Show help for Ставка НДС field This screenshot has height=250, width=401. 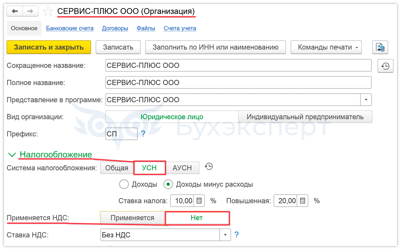236,234
